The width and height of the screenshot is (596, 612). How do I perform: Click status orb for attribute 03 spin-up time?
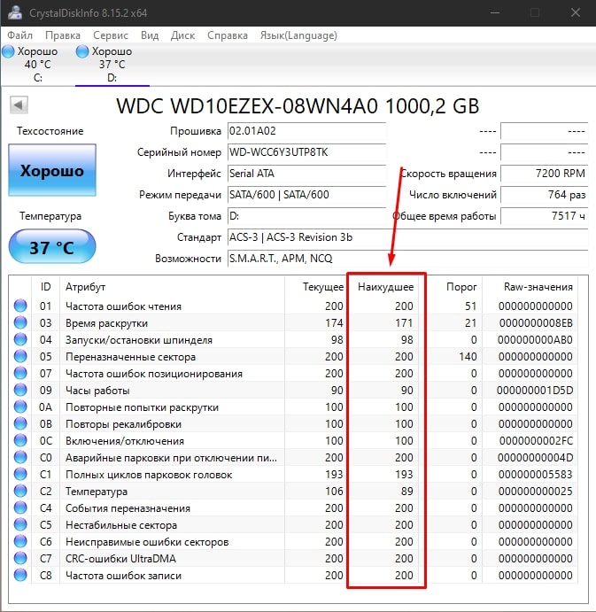[20, 322]
